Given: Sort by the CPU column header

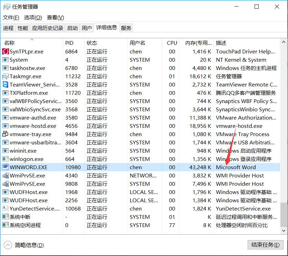Looking at the screenshot, I should tap(172, 43).
